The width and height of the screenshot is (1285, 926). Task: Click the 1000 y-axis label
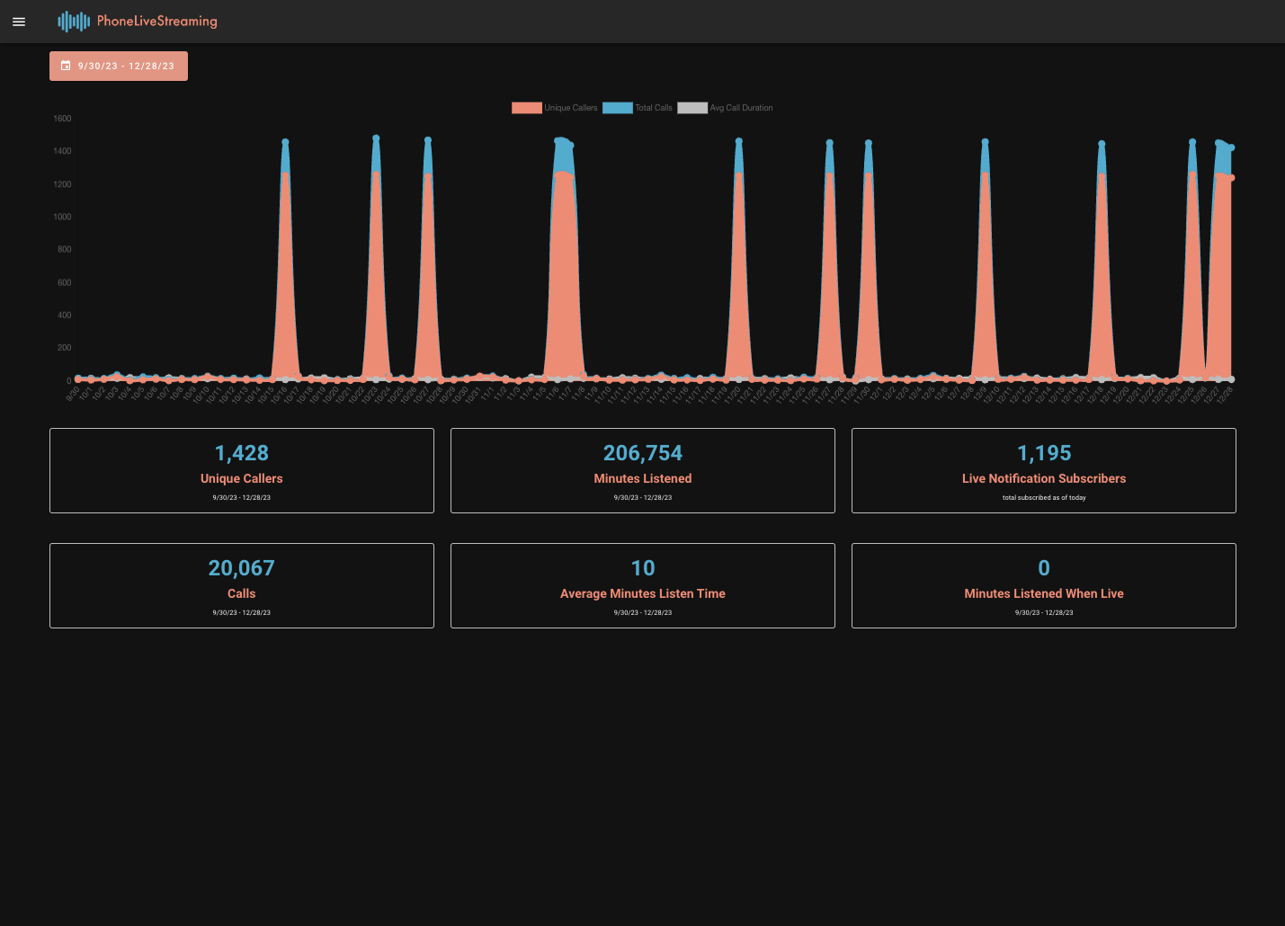[62, 217]
